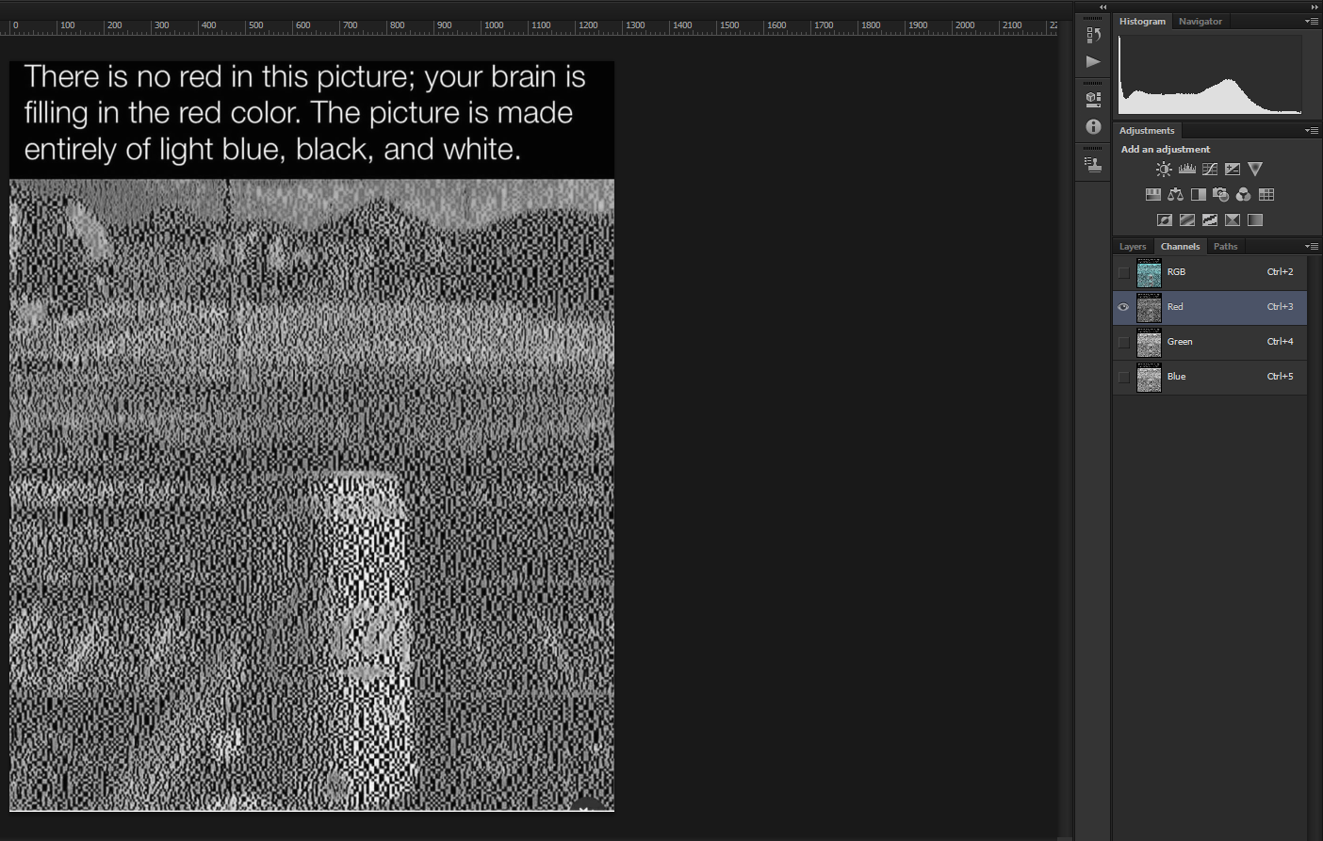Add an Exposure adjustment
1323x841 pixels.
pyautogui.click(x=1232, y=170)
